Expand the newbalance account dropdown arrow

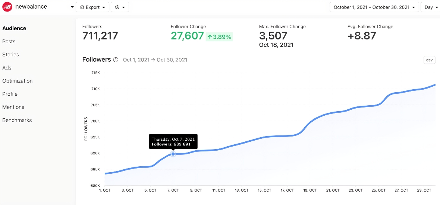point(72,7)
